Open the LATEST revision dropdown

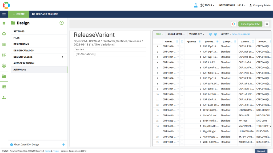(x=226, y=34)
